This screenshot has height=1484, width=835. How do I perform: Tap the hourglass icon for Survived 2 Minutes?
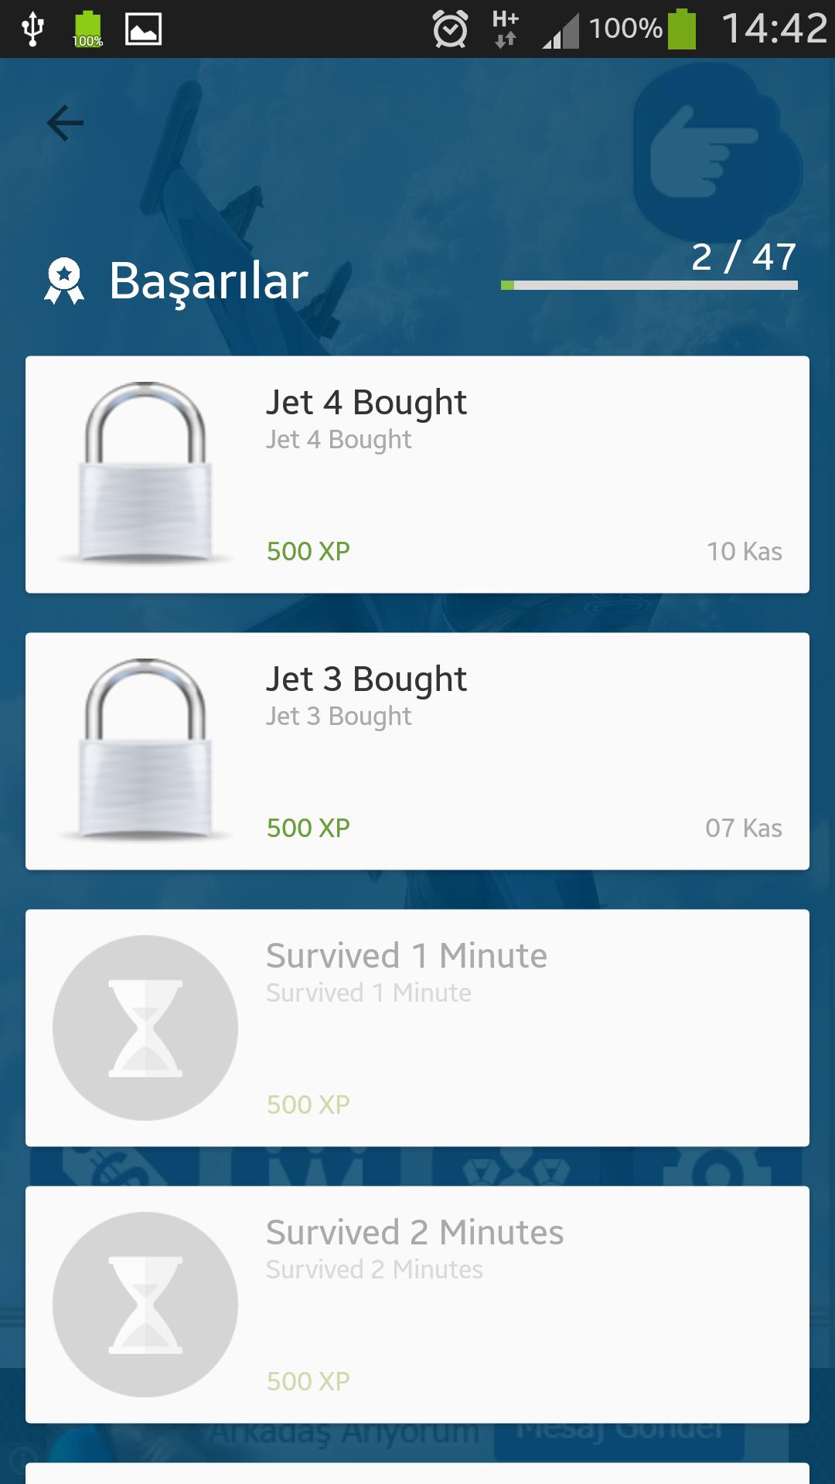[x=145, y=1304]
